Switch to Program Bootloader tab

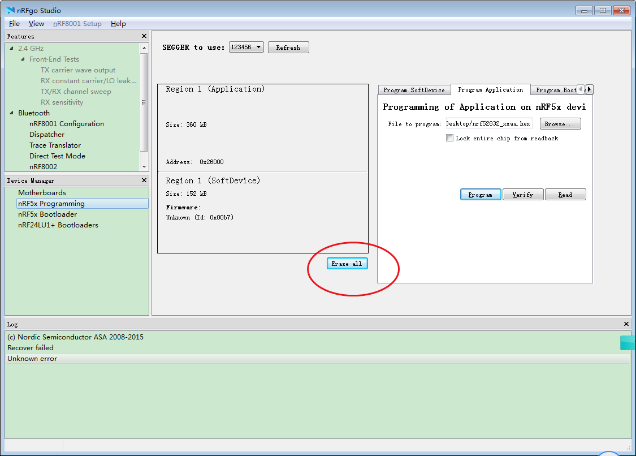pyautogui.click(x=555, y=90)
